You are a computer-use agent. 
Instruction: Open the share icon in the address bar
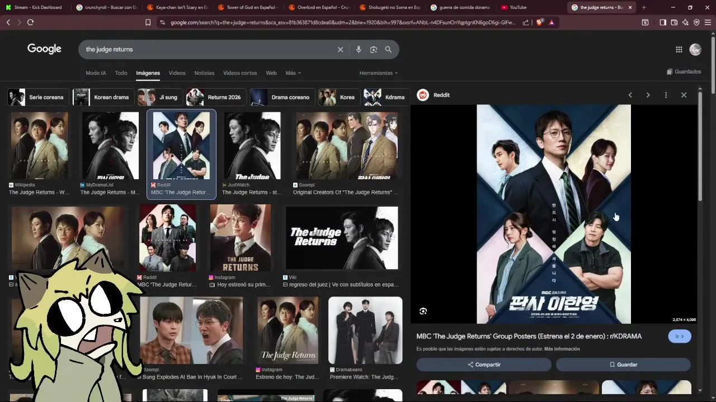[x=526, y=22]
